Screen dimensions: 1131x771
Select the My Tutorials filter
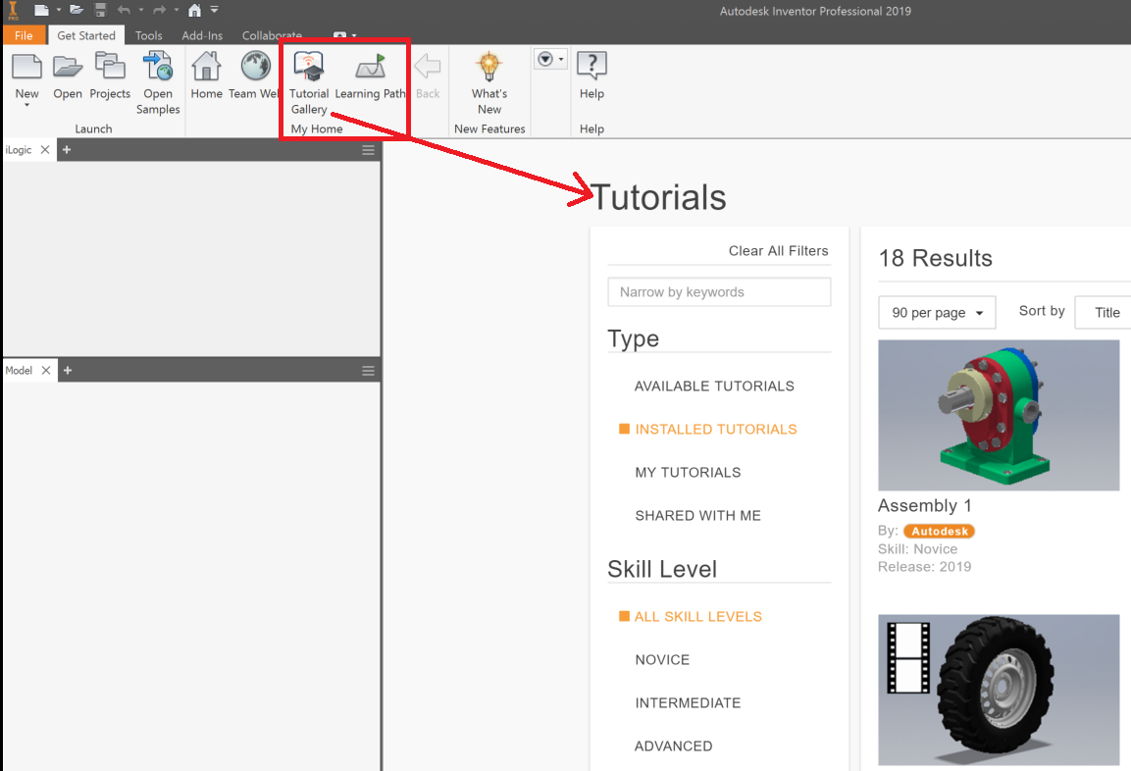[x=688, y=473]
